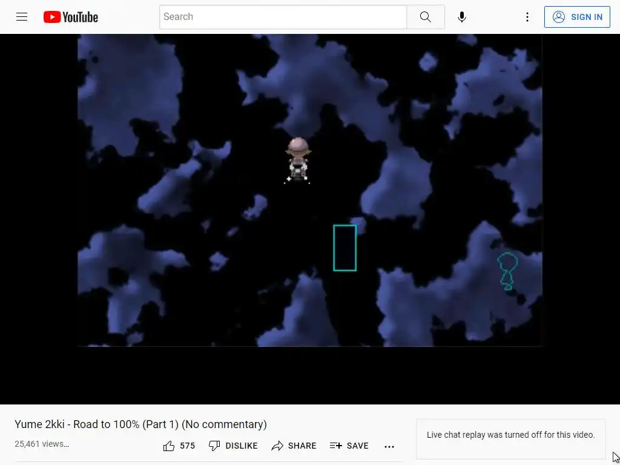Screen dimensions: 620x465
Task: Open more actions ellipsis below video
Action: pos(389,446)
